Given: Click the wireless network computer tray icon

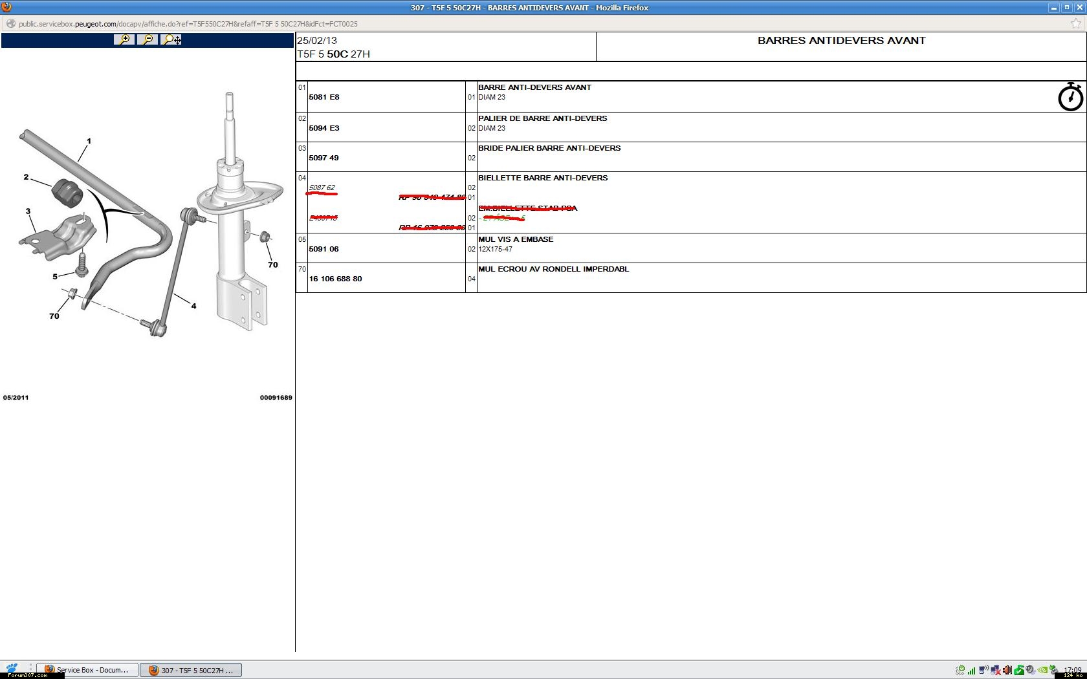Looking at the screenshot, I should (x=983, y=670).
